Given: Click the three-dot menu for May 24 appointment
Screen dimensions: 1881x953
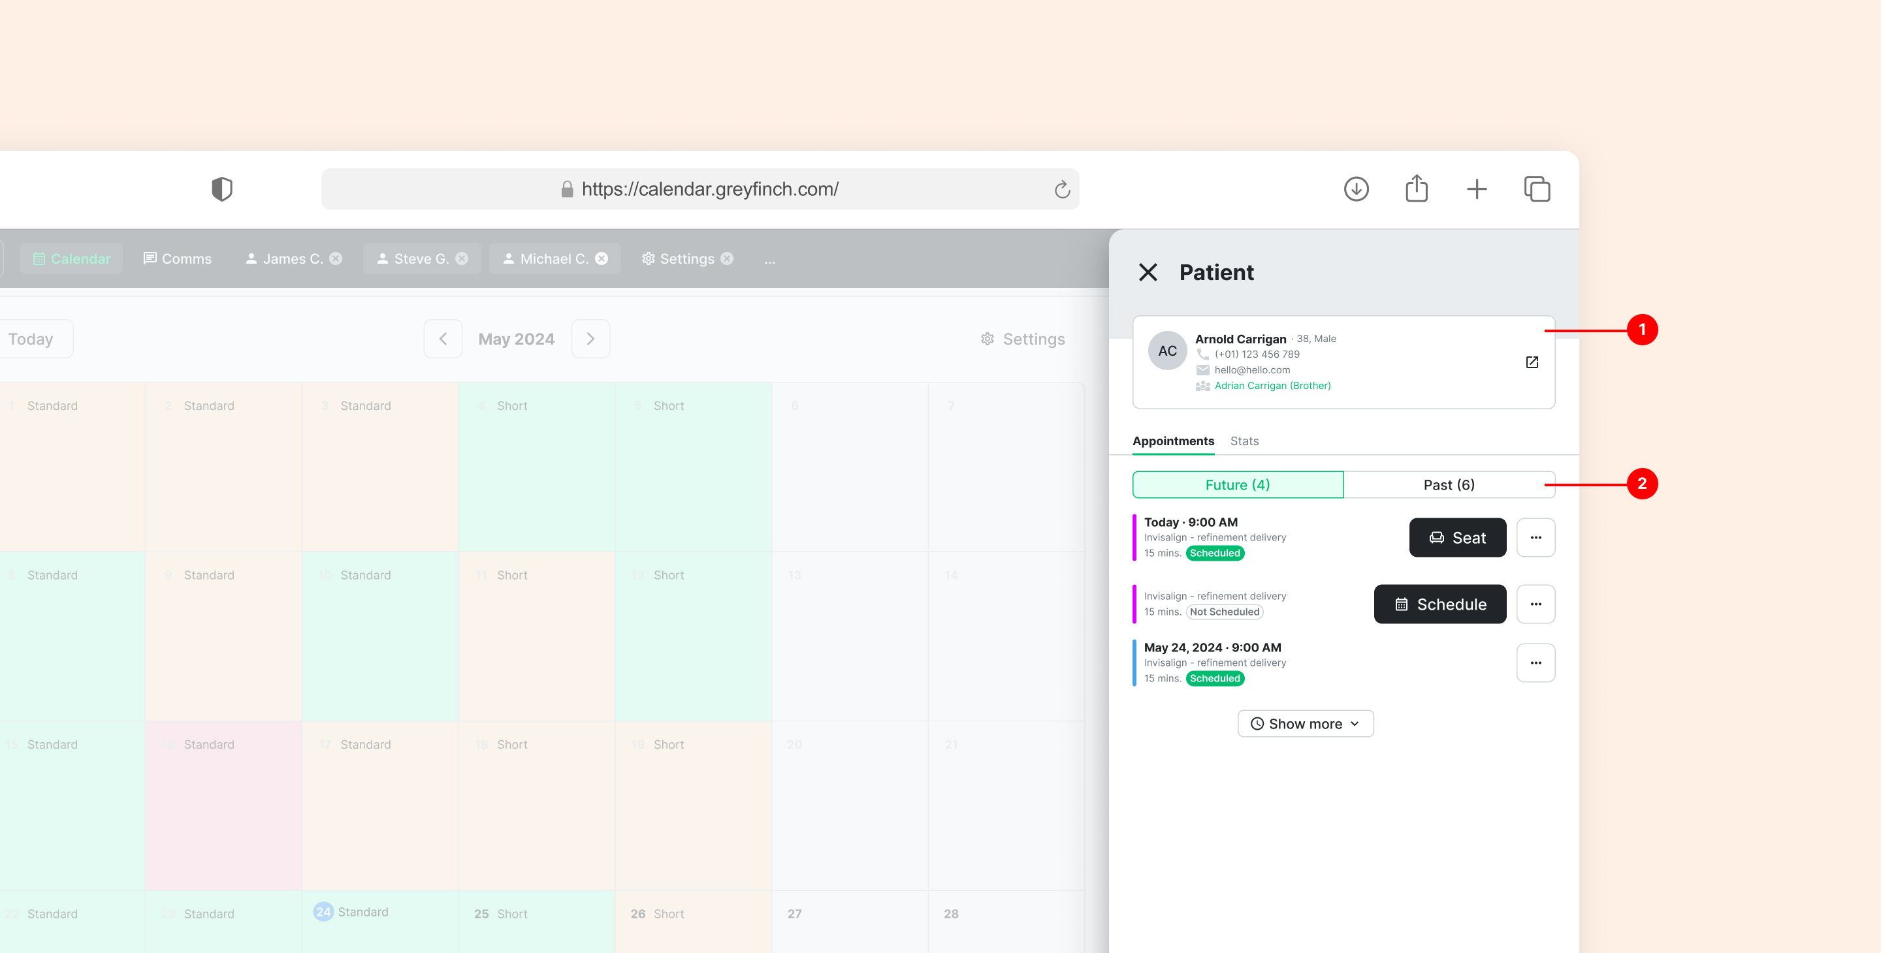Looking at the screenshot, I should coord(1537,663).
